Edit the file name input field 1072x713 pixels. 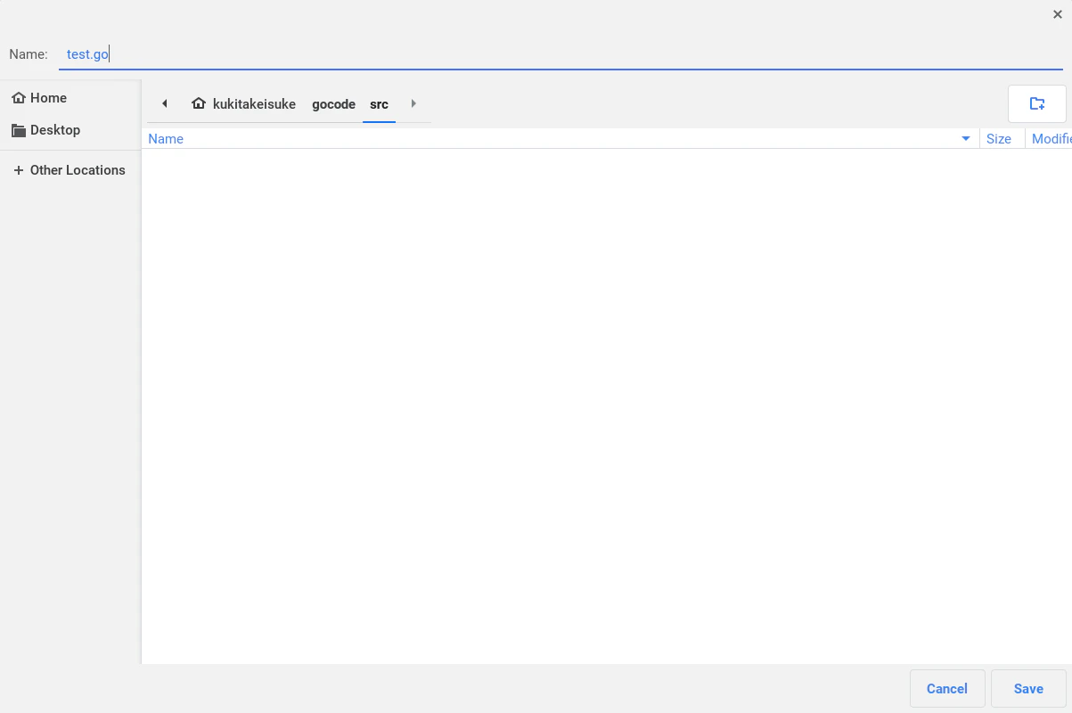(x=561, y=54)
